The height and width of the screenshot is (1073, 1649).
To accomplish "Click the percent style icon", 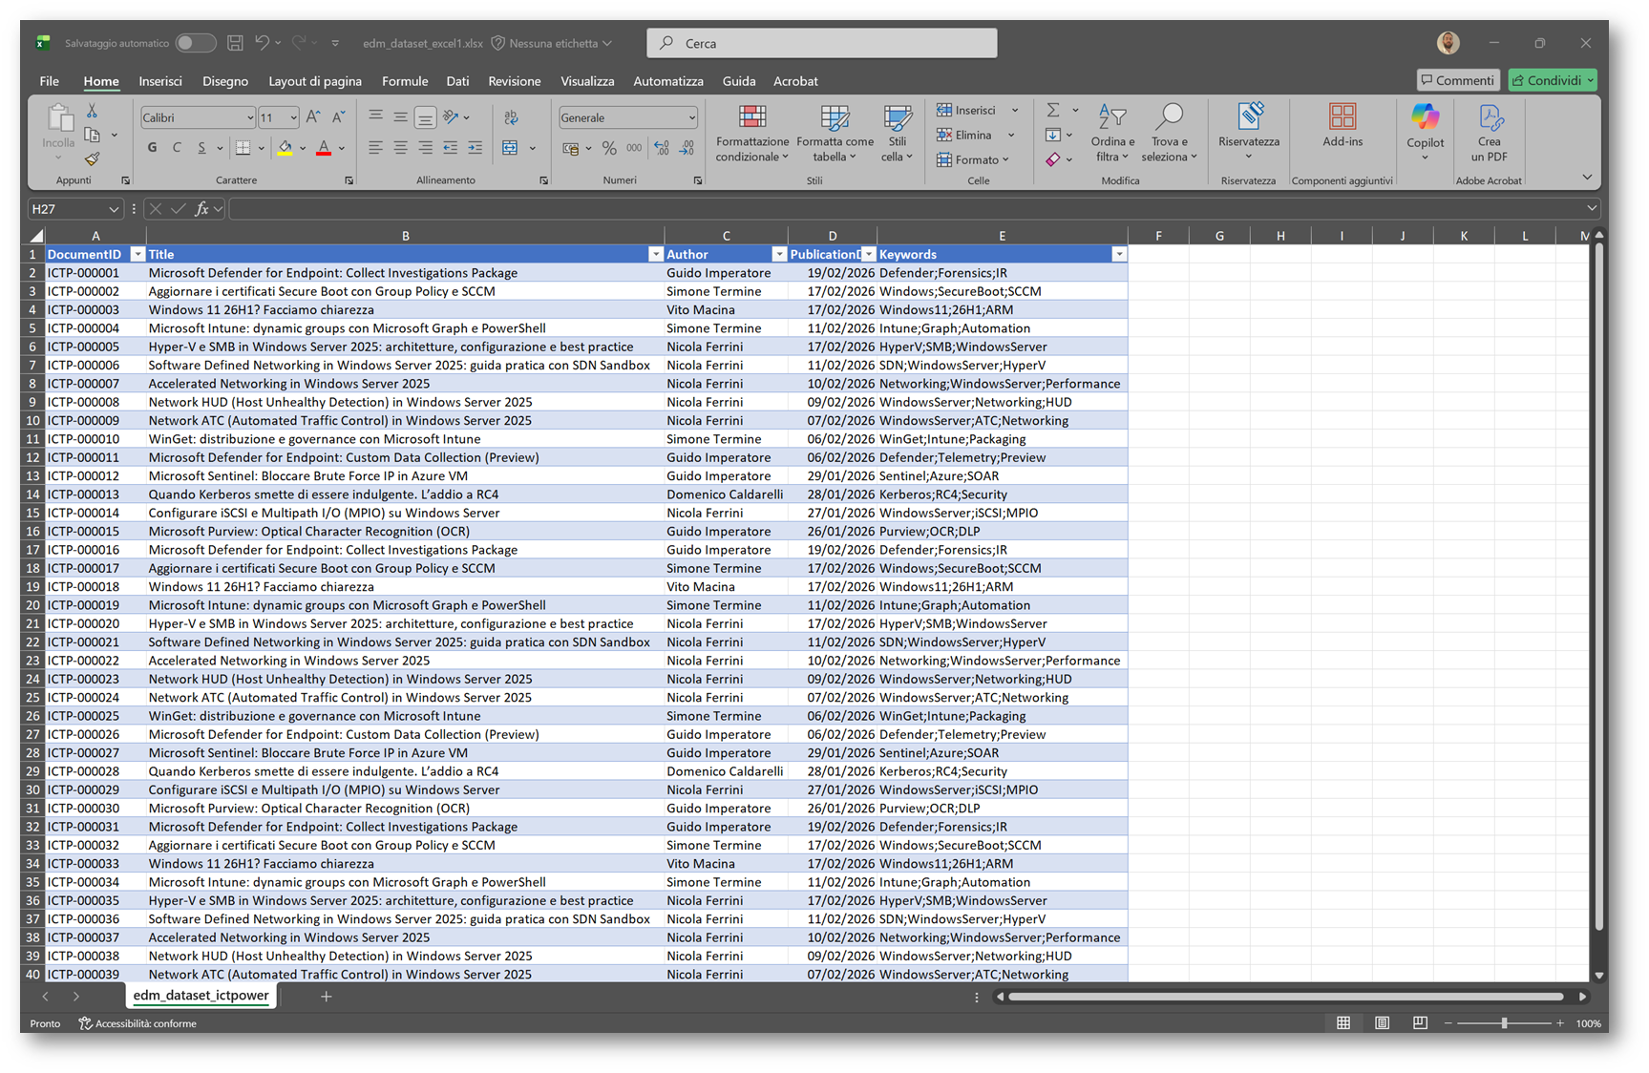I will pyautogui.click(x=609, y=148).
